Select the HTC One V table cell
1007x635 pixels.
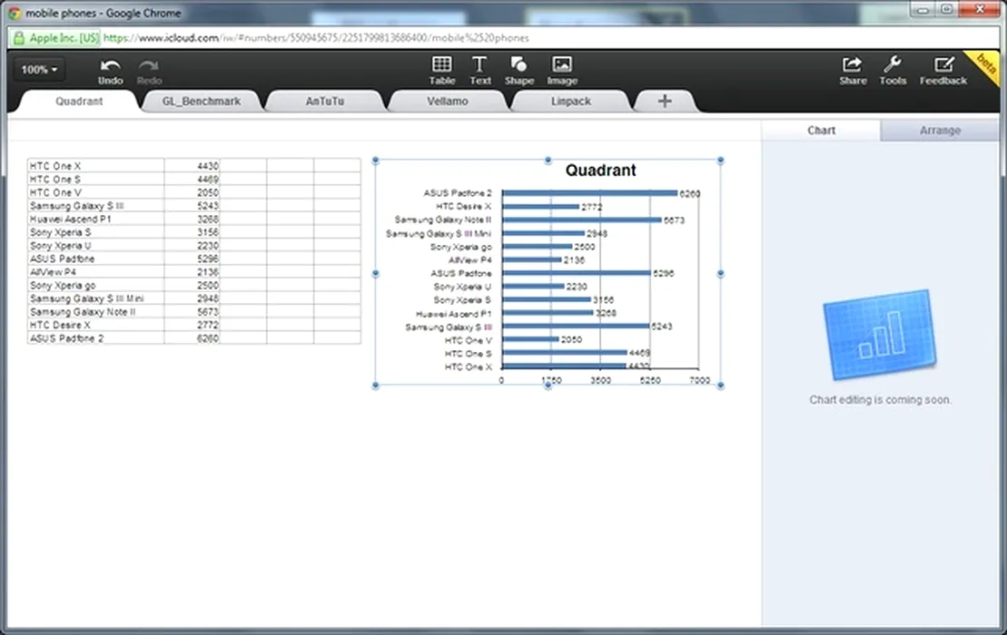[95, 192]
